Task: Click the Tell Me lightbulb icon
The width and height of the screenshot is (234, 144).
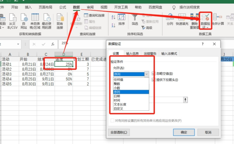Action: click(174, 8)
